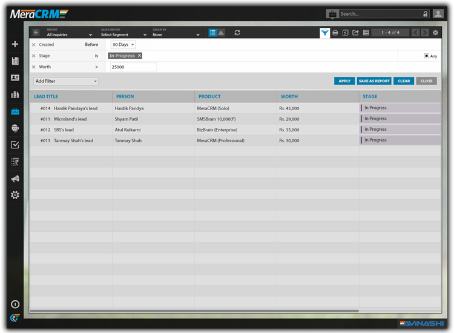Select the briefcase inquiries sidebar icon
The image size is (454, 333).
[x=15, y=111]
